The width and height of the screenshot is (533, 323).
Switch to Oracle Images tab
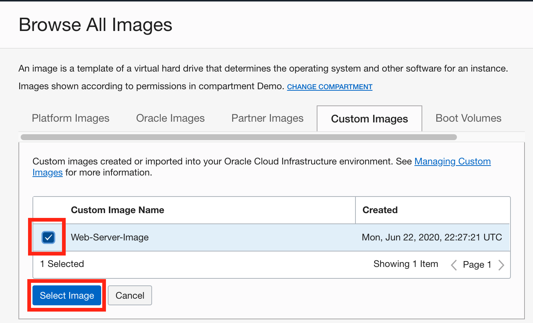[170, 118]
